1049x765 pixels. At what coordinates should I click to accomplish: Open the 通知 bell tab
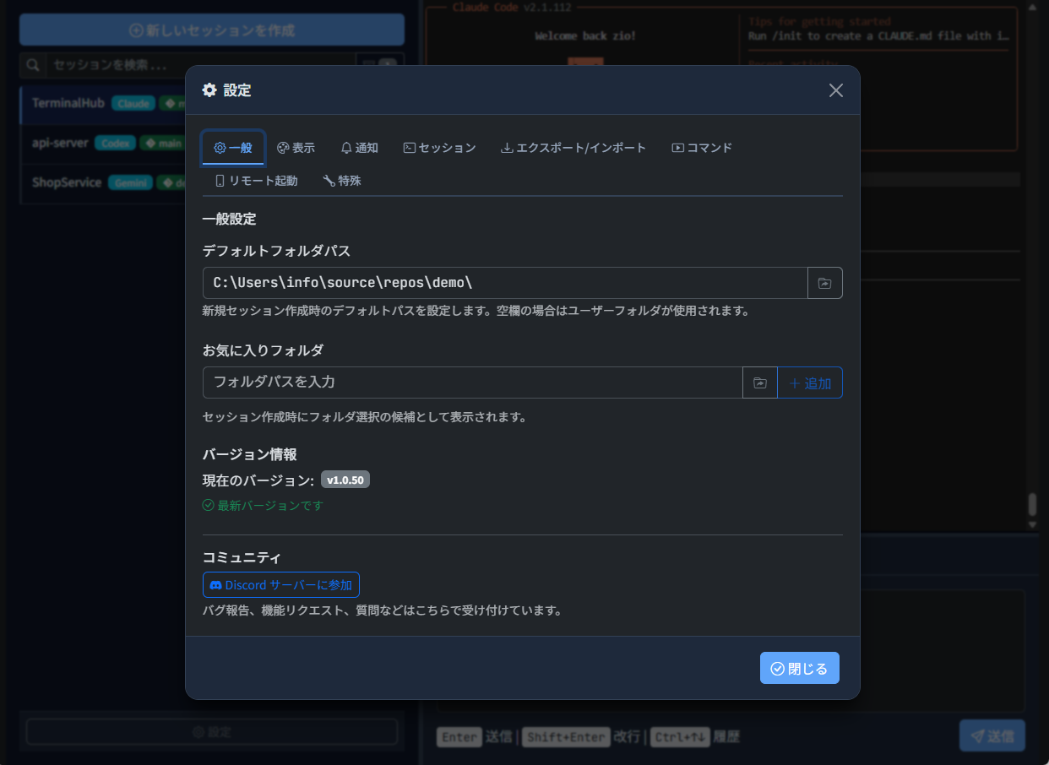click(359, 148)
